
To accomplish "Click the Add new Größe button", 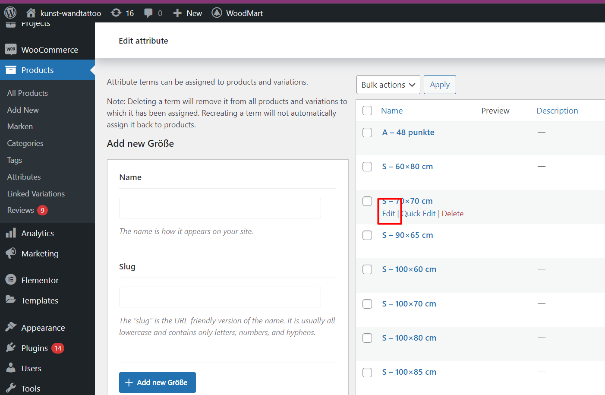I will click(158, 382).
